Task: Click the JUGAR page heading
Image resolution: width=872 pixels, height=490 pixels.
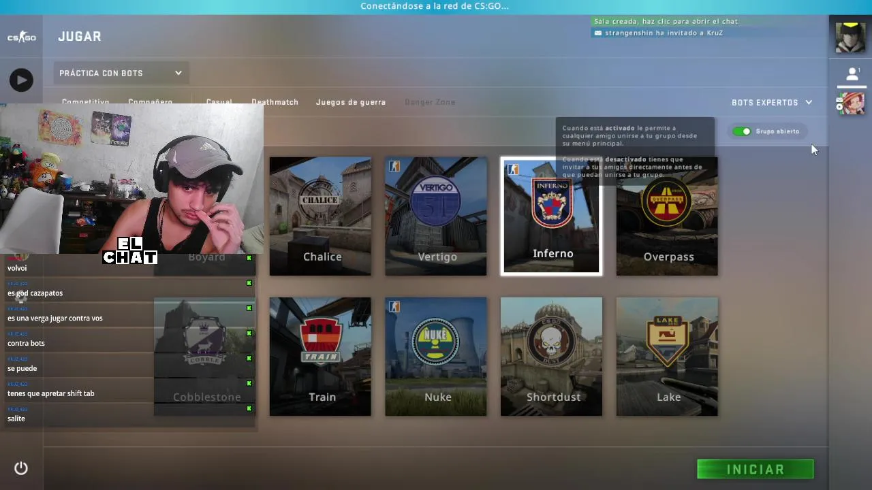Action: pyautogui.click(x=80, y=37)
